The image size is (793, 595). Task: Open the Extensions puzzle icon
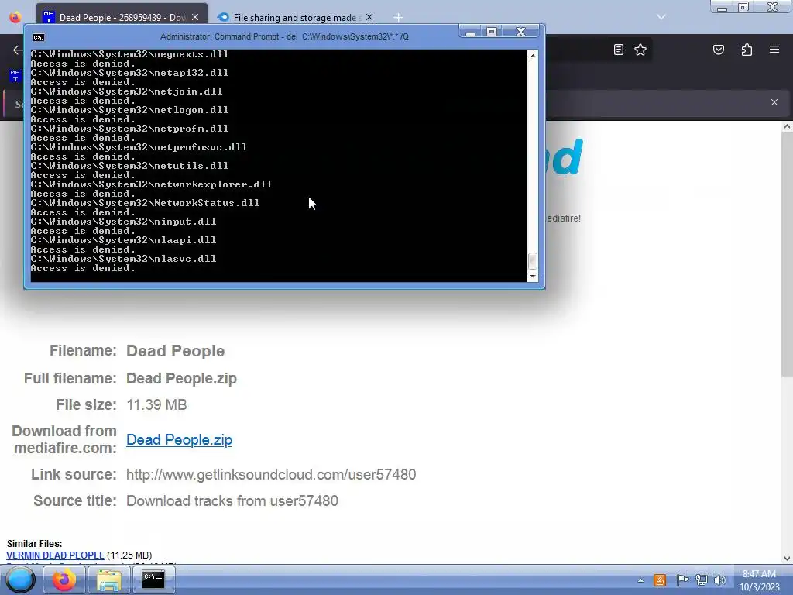click(747, 50)
